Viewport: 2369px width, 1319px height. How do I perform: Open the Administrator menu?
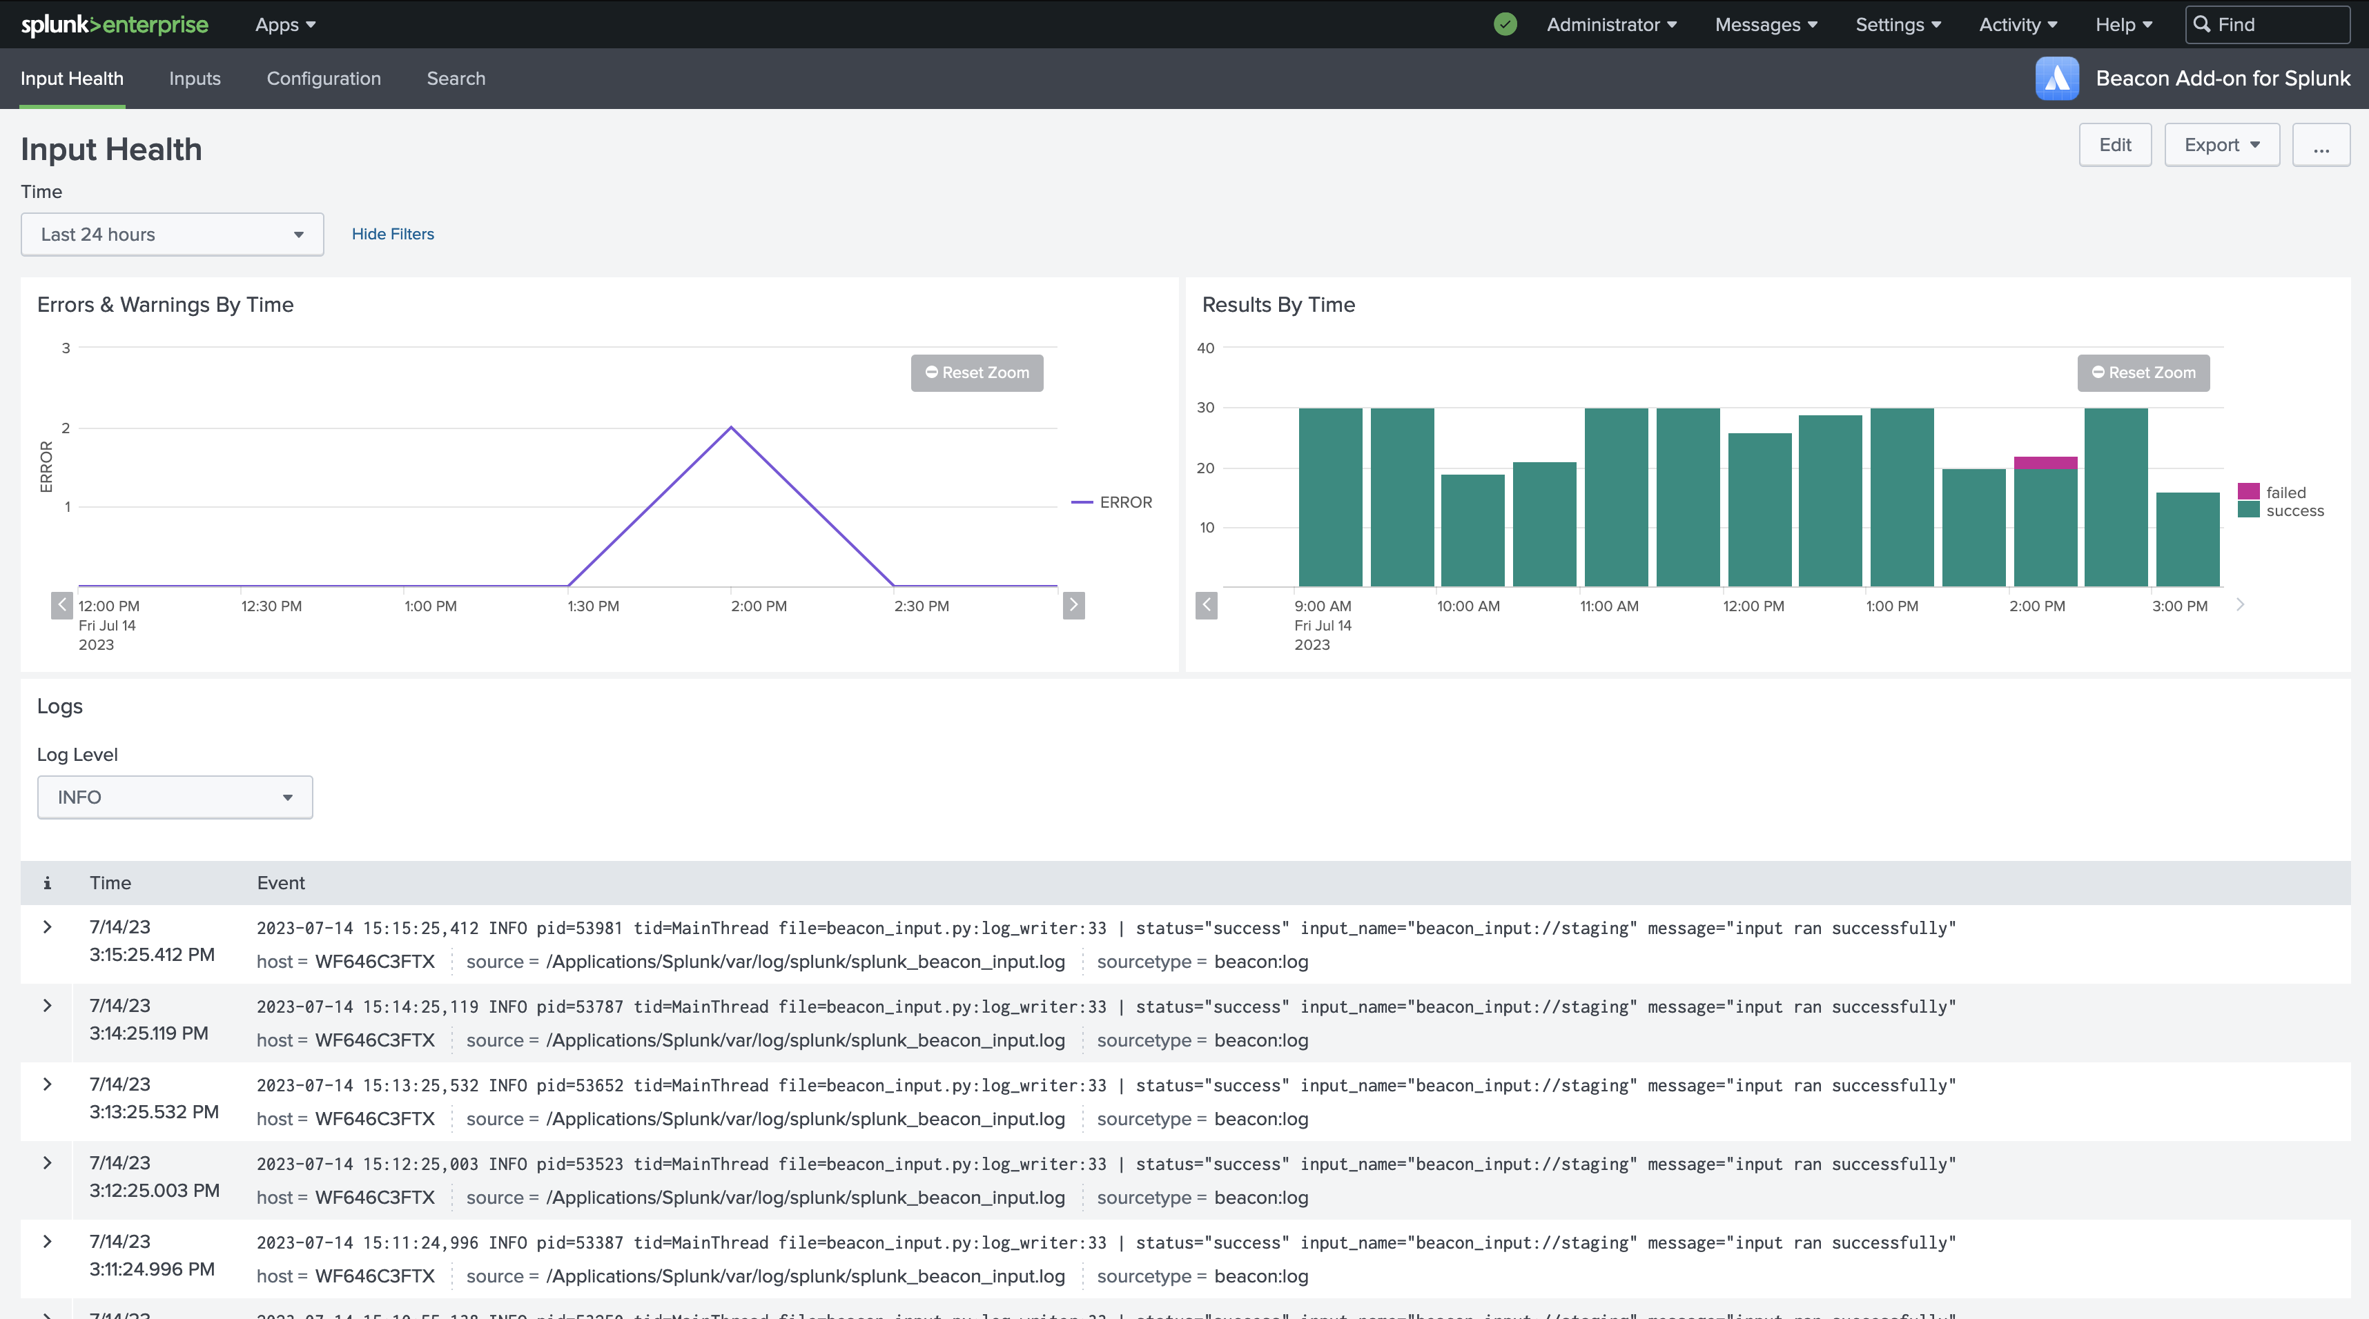(x=1611, y=25)
